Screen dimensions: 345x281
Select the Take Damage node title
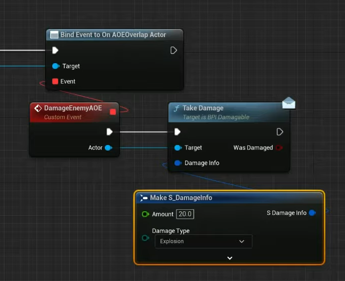tap(203, 108)
